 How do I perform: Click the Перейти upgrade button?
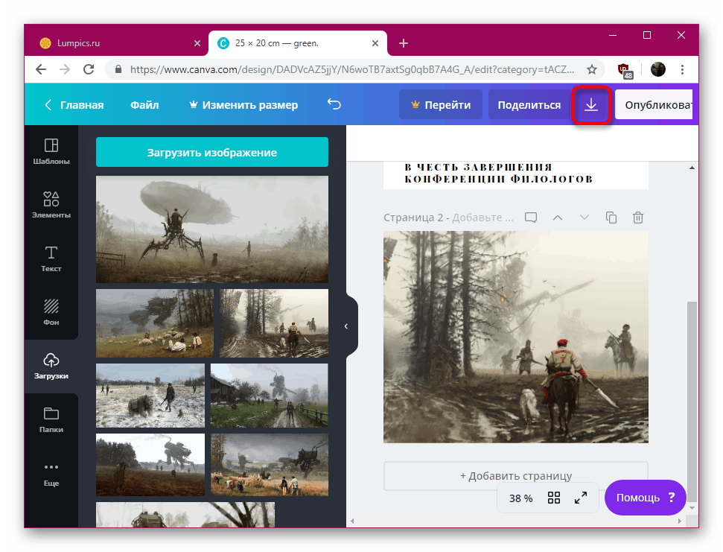(x=441, y=105)
